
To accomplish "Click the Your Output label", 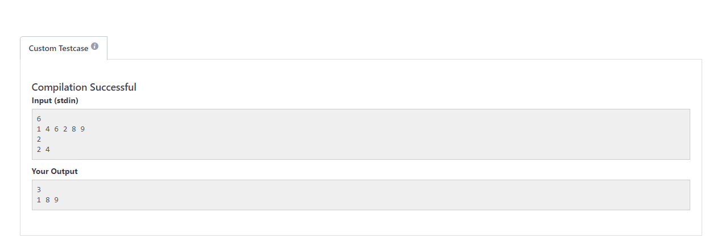I will click(x=55, y=171).
